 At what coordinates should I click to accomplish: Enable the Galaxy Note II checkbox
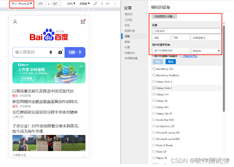(x=154, y=88)
